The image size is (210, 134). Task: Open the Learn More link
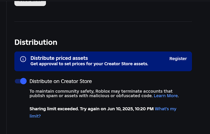pyautogui.click(x=166, y=96)
